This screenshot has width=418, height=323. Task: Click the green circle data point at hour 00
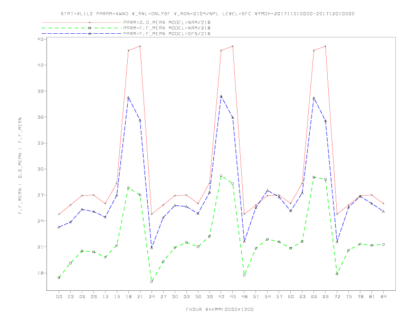[x=59, y=278]
